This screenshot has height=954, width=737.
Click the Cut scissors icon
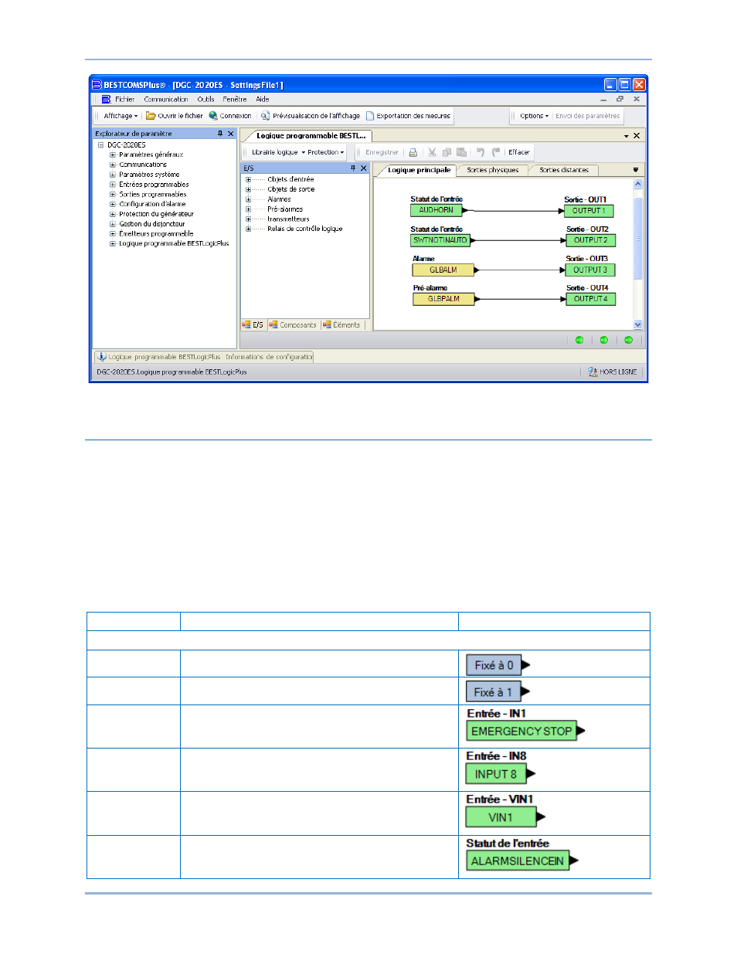tap(432, 152)
